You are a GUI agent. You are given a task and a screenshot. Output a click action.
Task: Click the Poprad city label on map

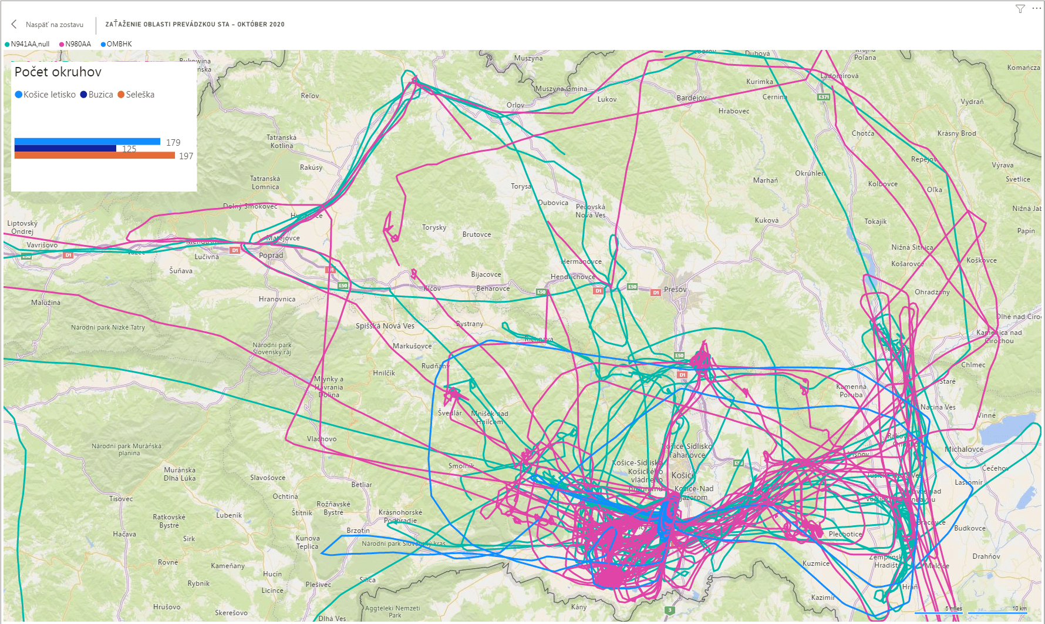pos(271,256)
